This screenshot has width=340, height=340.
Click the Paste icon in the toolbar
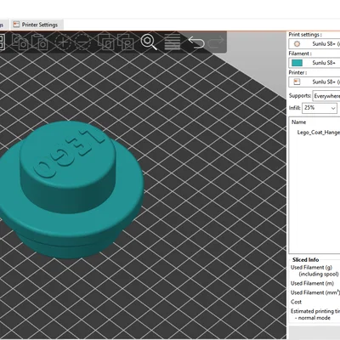click(40, 42)
